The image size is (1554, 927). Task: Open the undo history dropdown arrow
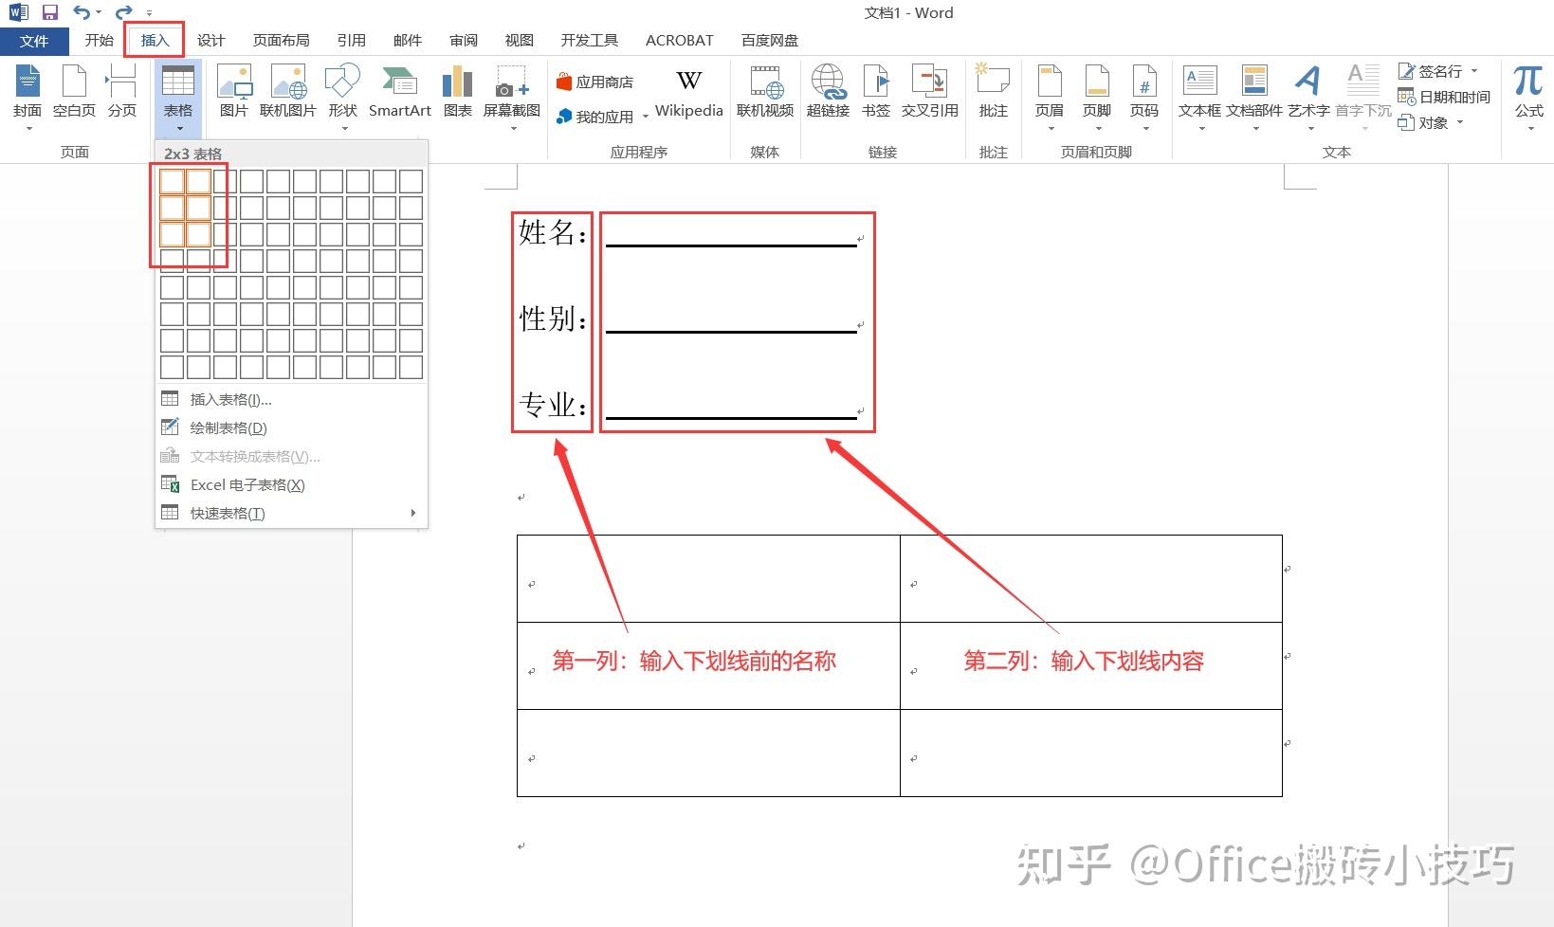pos(99,13)
